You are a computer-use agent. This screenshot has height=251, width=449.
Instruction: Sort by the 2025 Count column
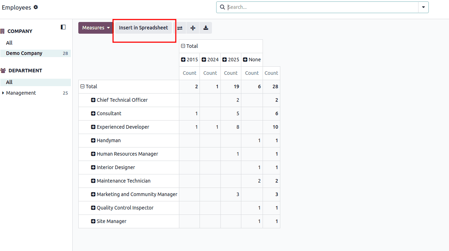231,73
